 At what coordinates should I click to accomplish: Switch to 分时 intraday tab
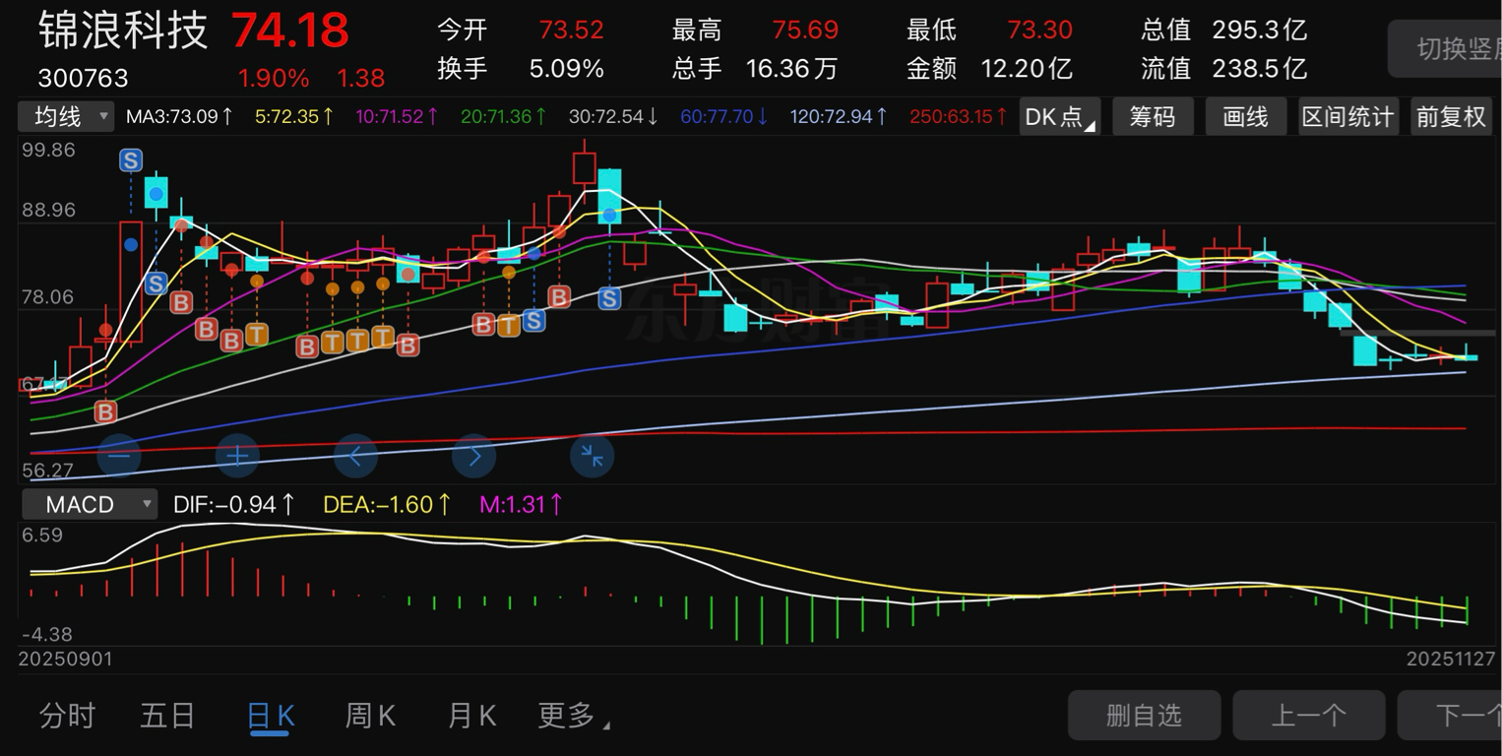coord(68,716)
